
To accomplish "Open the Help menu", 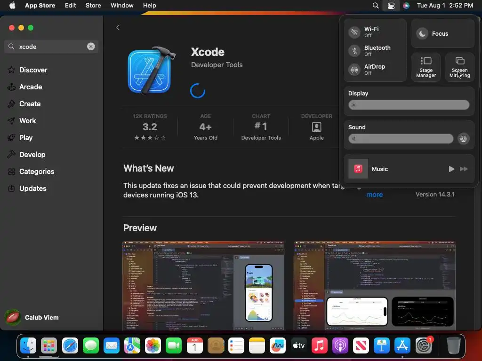I will [x=149, y=6].
